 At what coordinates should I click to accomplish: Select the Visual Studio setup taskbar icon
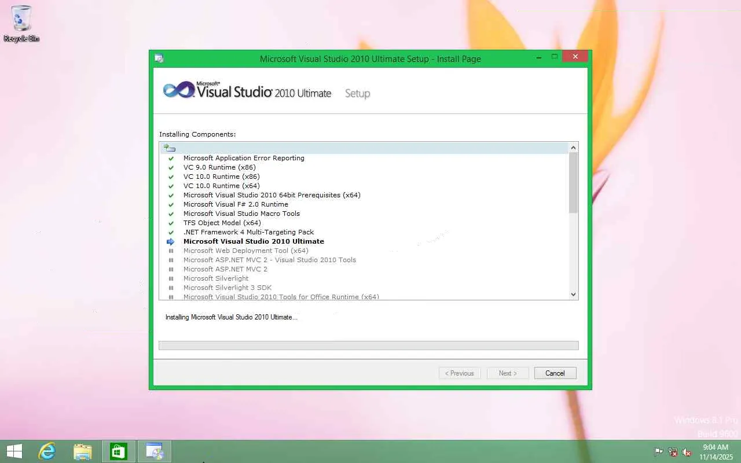click(x=155, y=451)
